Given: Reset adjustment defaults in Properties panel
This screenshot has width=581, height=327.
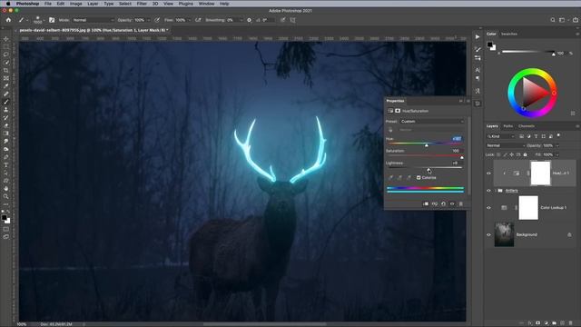Looking at the screenshot, I should (x=444, y=203).
